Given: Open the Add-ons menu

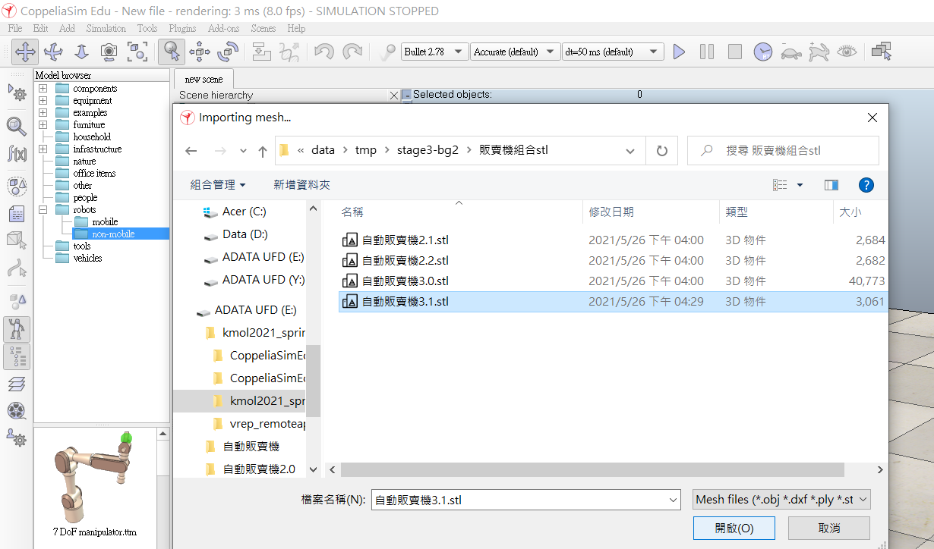Looking at the screenshot, I should click(223, 29).
